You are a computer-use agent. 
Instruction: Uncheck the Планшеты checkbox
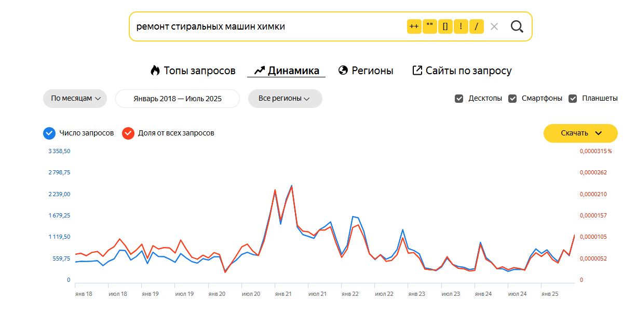573,99
